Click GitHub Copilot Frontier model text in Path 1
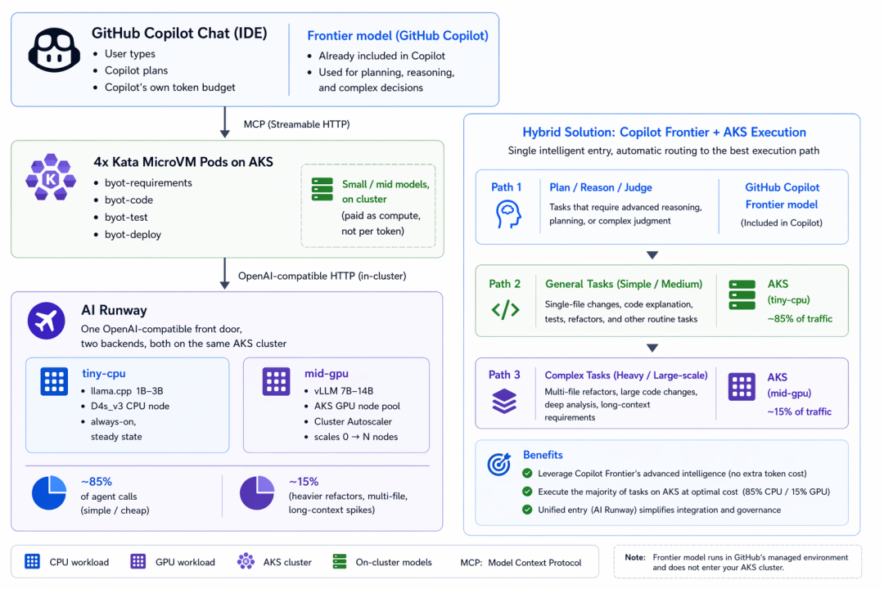The image size is (884, 589). [782, 196]
